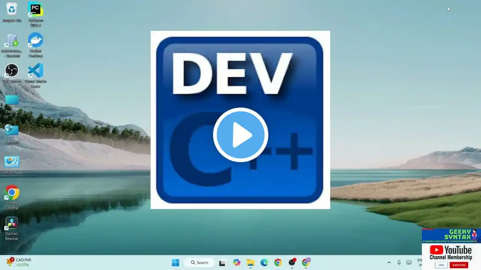The image size is (481, 270).
Task: Show hidden system tray icons
Action: [x=389, y=262]
